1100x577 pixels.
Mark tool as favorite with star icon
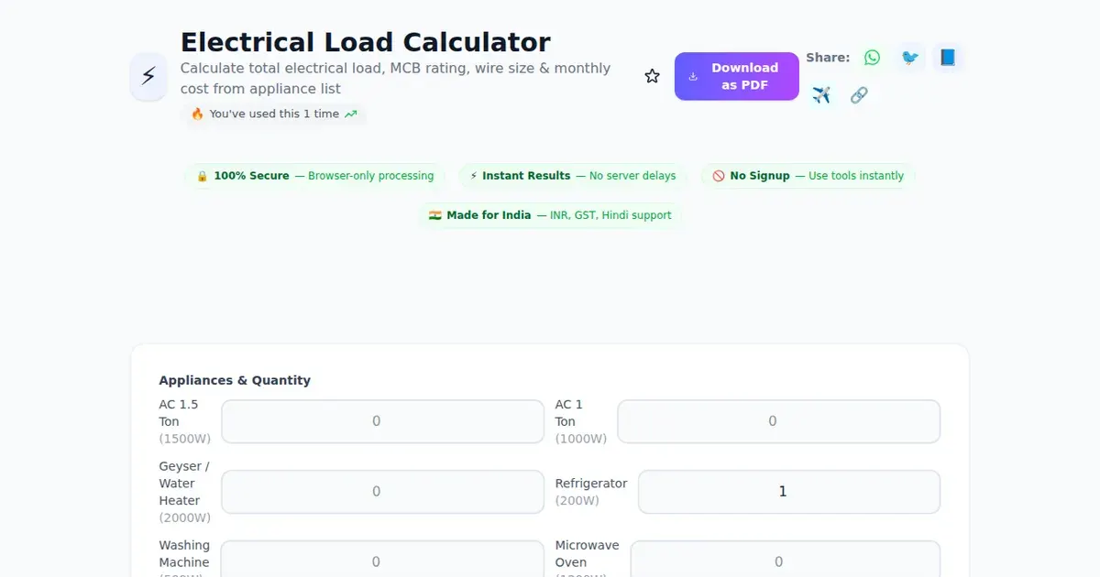pos(652,76)
